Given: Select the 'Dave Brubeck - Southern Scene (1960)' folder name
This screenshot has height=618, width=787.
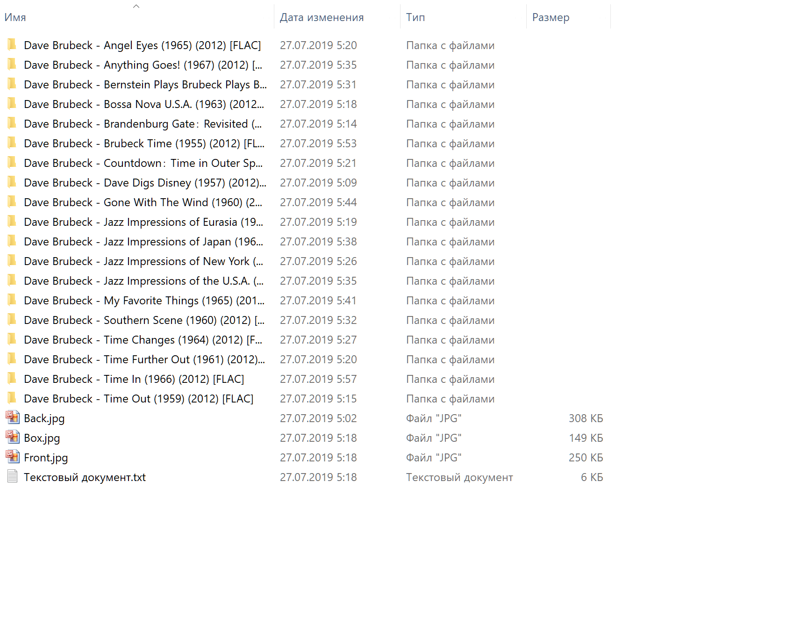Looking at the screenshot, I should click(144, 320).
